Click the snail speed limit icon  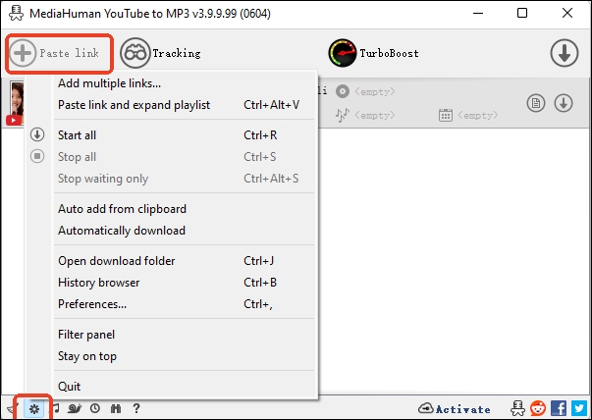tap(75, 408)
